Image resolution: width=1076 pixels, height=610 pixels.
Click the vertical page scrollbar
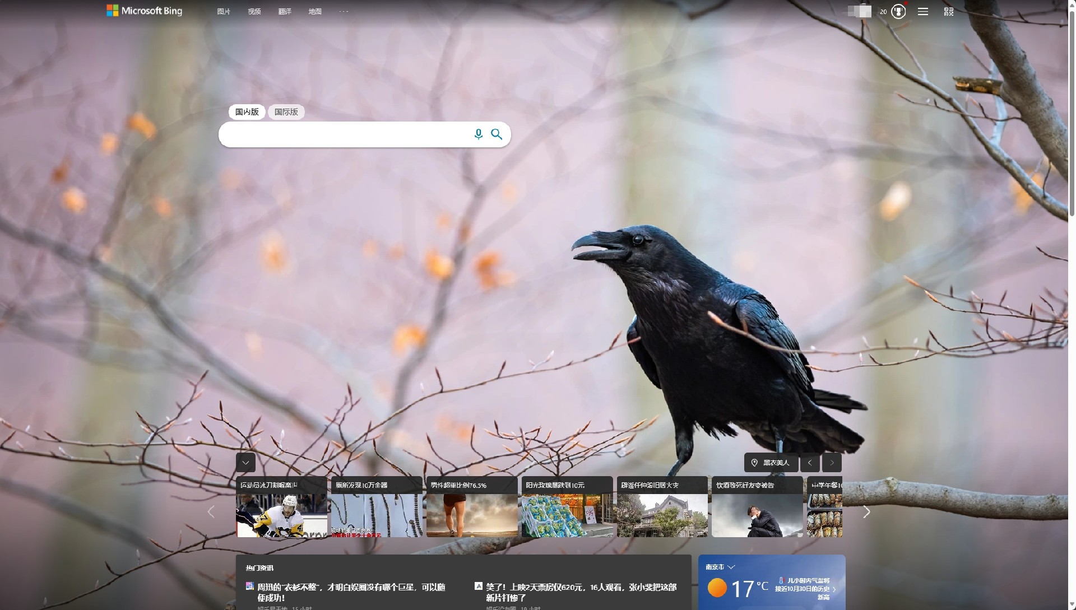1072,112
